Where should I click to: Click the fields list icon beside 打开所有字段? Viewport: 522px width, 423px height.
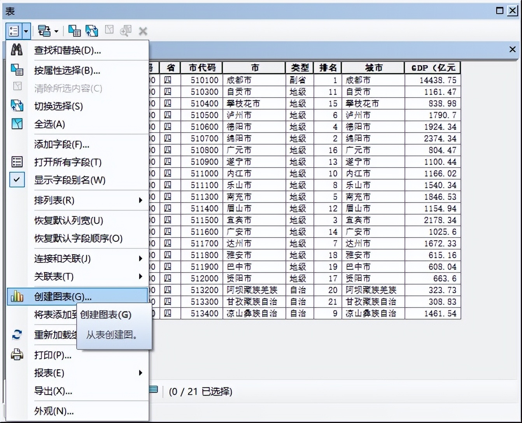17,162
